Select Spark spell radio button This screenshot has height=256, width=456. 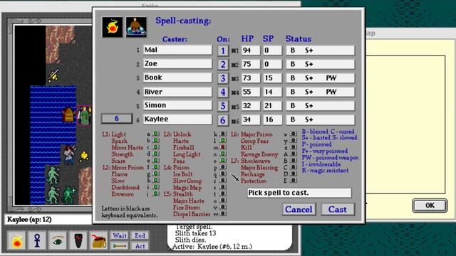coord(156,141)
